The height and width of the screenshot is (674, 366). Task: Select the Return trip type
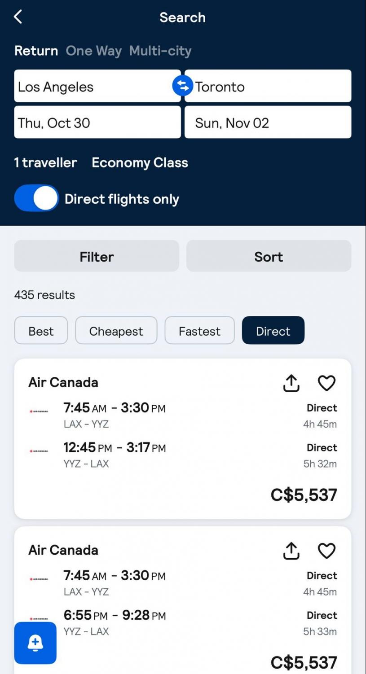coord(36,51)
